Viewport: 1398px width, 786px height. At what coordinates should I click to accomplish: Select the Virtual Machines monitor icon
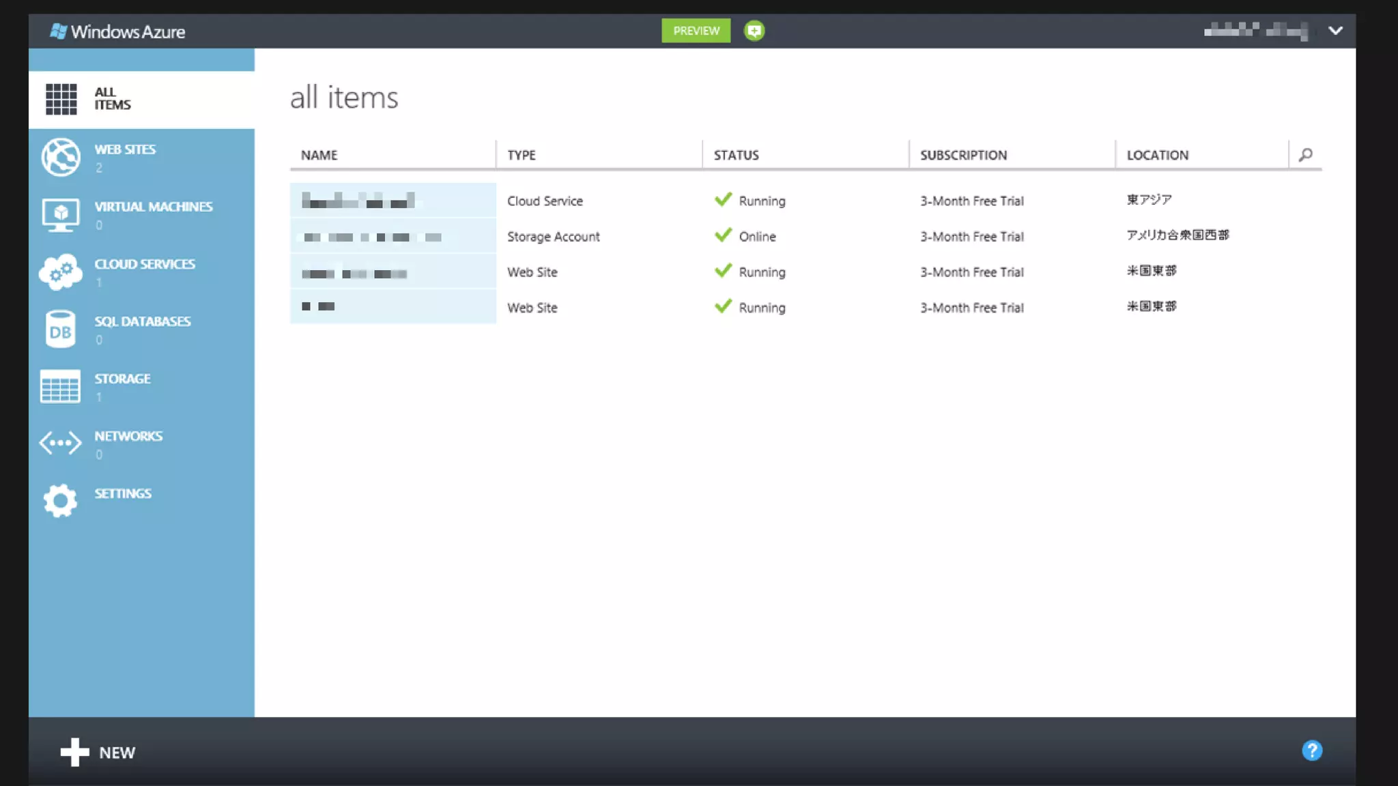(61, 215)
